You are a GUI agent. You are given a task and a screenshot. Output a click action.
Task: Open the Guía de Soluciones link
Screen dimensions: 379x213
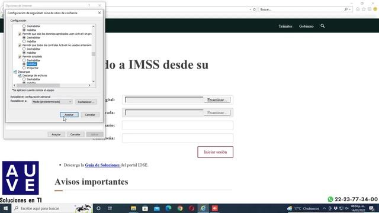click(x=102, y=165)
